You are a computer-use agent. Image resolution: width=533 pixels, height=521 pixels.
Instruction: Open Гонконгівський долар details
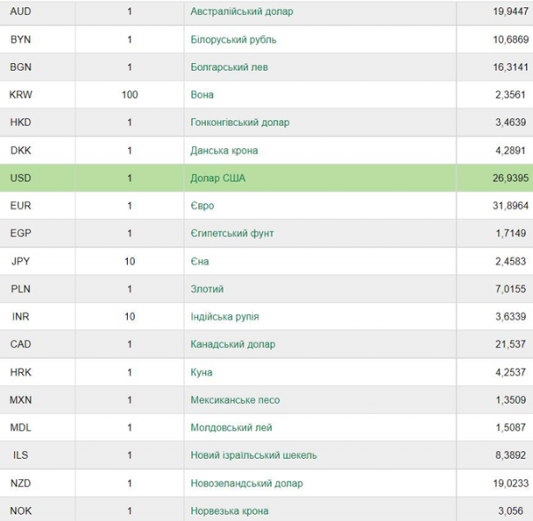pos(240,122)
